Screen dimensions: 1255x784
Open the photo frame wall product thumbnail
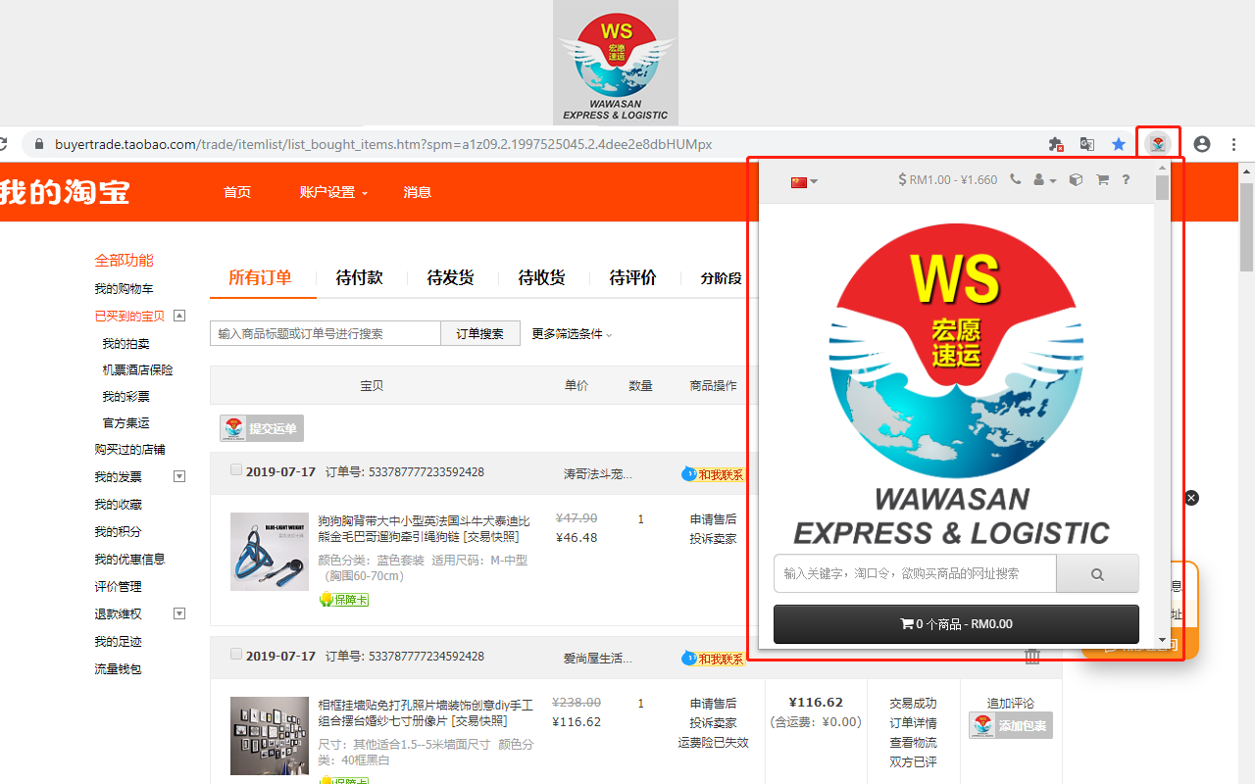[270, 736]
